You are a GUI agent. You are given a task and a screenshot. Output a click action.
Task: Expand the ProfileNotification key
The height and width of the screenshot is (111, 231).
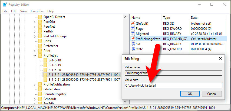click(x=35, y=85)
